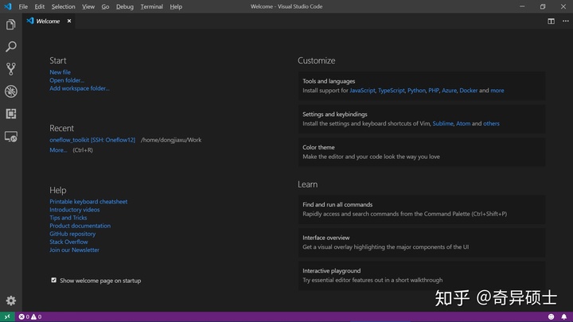Click the Tools and languages heading
The width and height of the screenshot is (573, 322).
[329, 81]
